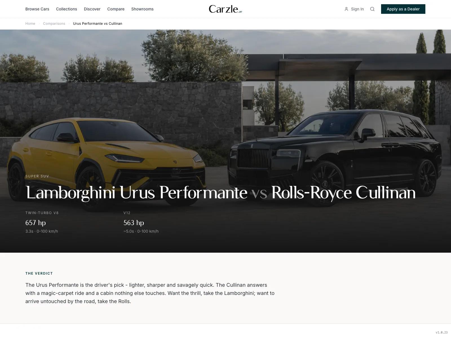Screen dimensions: 451x338
Task: Click the verdict paragraph text
Action: (x=150, y=293)
